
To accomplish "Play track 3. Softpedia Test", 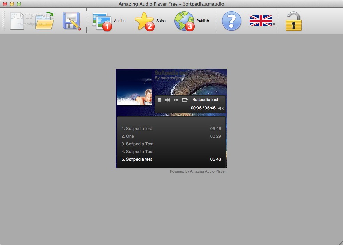I will point(171,144).
